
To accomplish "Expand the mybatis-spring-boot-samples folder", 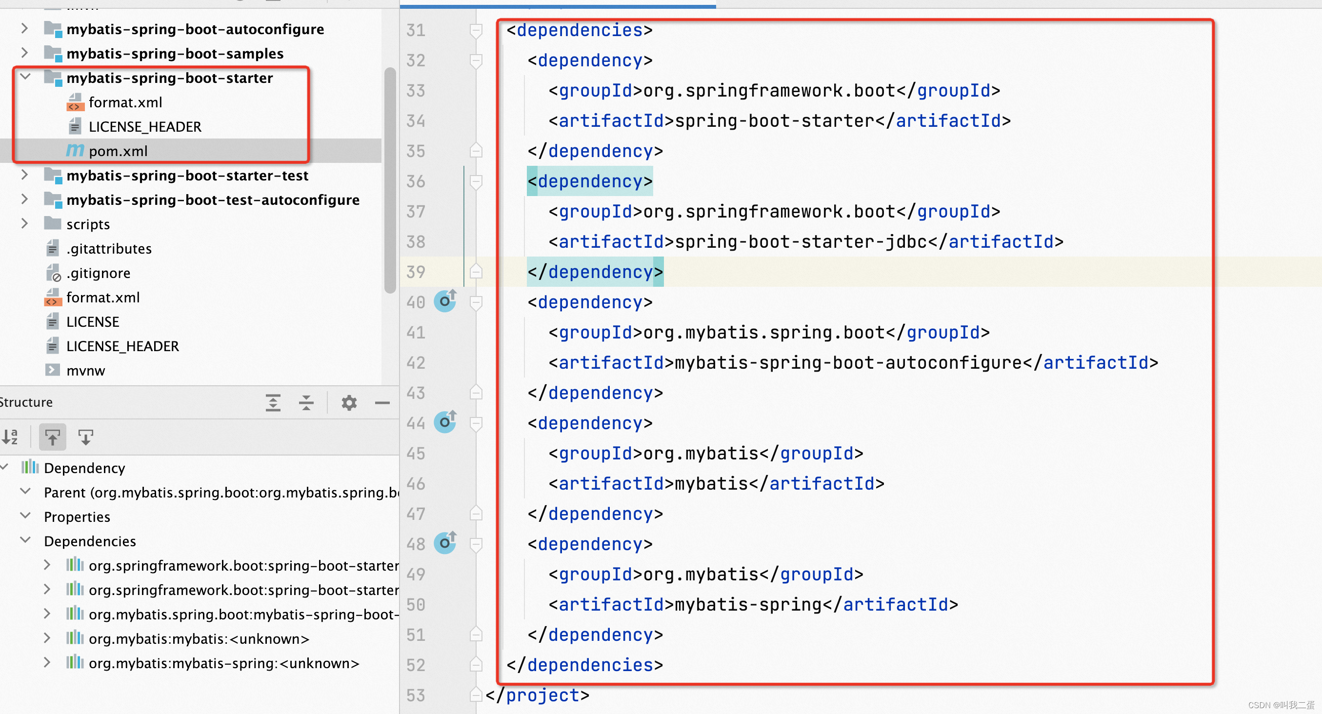I will [24, 53].
